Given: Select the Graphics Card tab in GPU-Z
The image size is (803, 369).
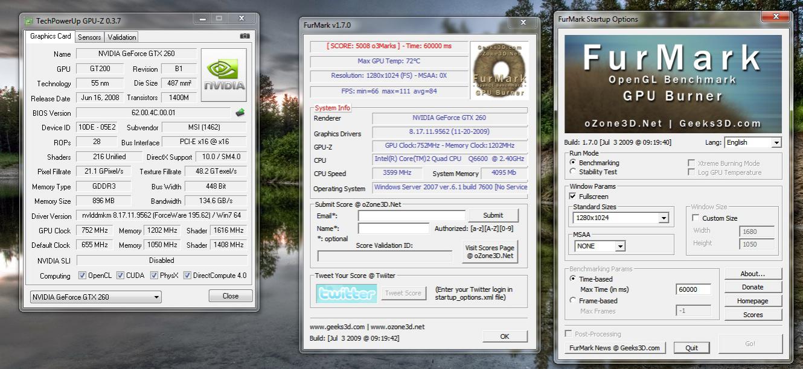Looking at the screenshot, I should (51, 36).
